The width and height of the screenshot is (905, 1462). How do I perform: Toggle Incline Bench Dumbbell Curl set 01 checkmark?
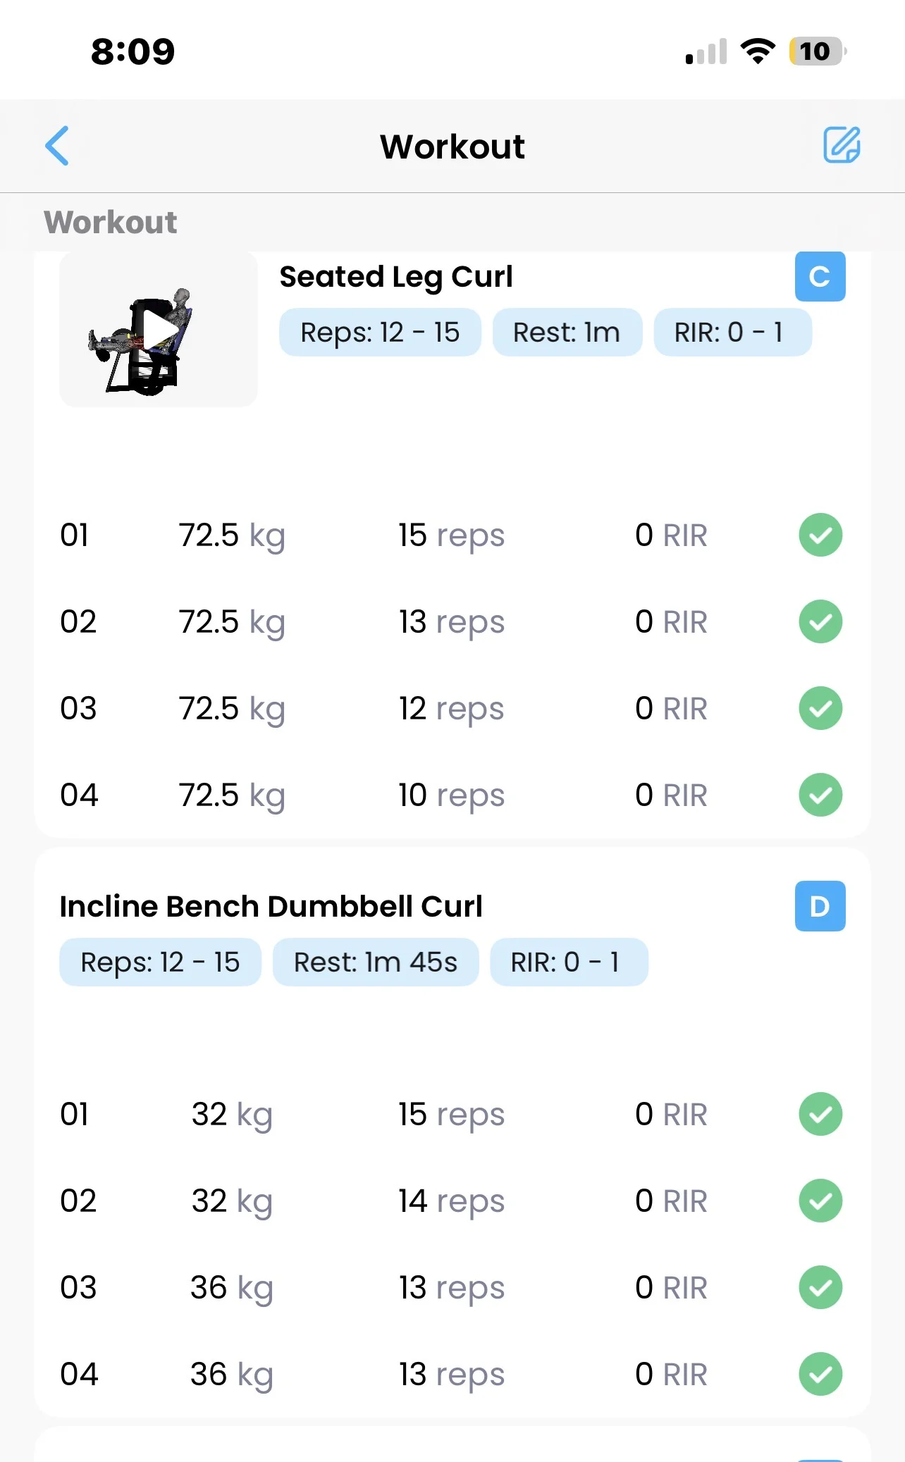[x=820, y=1115]
